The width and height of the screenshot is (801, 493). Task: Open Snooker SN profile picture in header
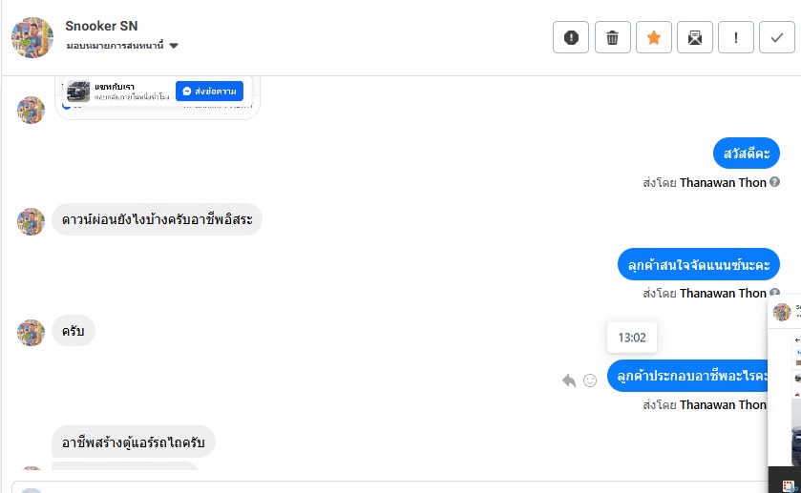(32, 37)
